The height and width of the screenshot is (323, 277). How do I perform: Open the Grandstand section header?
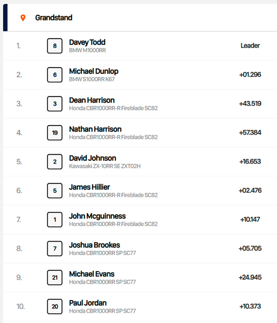click(x=140, y=18)
